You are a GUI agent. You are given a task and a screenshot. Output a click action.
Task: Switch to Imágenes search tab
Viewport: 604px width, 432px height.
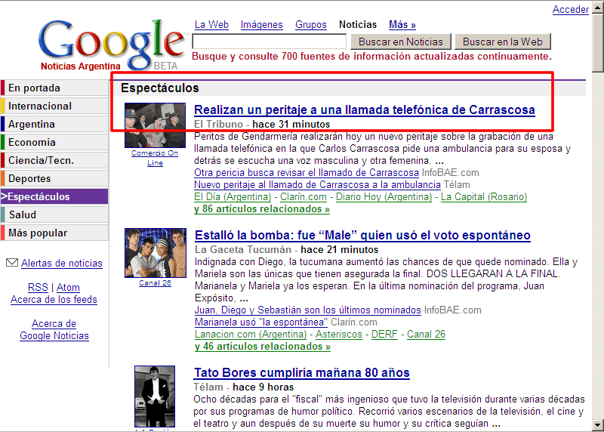pyautogui.click(x=261, y=25)
